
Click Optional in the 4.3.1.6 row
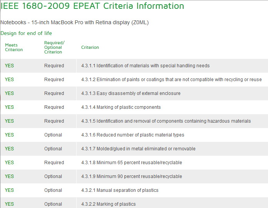pos(53,135)
